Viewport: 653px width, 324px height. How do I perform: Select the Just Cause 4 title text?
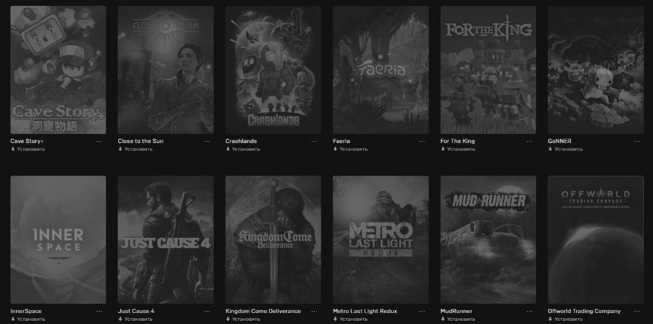[x=136, y=311]
